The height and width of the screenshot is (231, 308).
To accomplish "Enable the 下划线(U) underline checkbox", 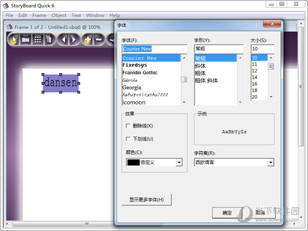I will pos(128,139).
